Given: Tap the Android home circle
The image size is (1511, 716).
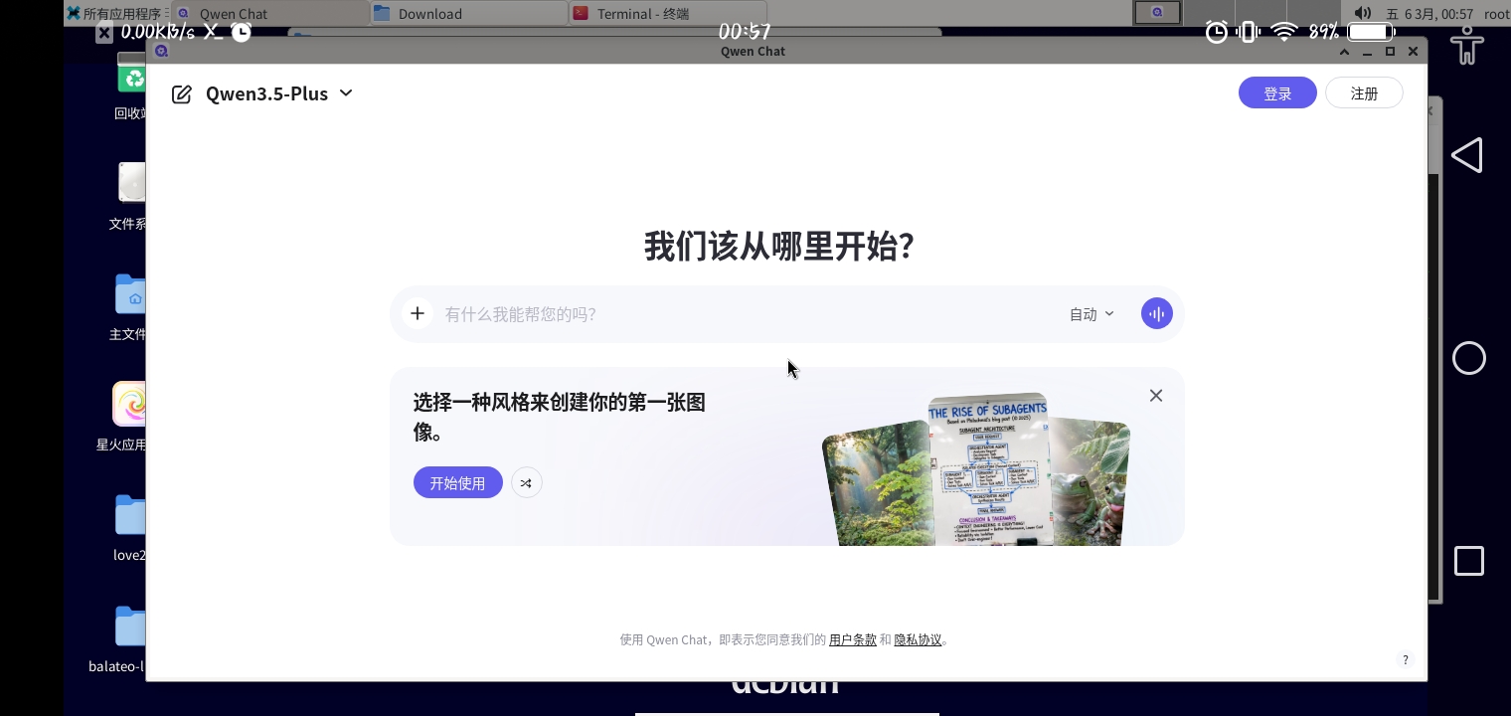Looking at the screenshot, I should [1469, 358].
